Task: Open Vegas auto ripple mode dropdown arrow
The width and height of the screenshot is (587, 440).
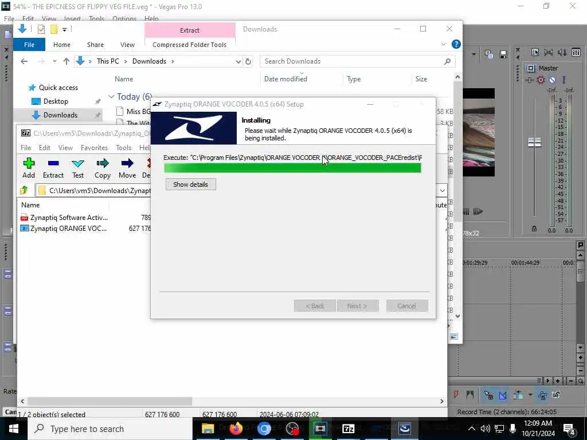Action: pyautogui.click(x=530, y=395)
